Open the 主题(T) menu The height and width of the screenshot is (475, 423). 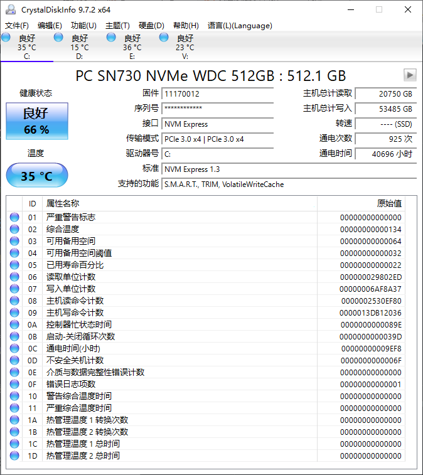tap(117, 26)
